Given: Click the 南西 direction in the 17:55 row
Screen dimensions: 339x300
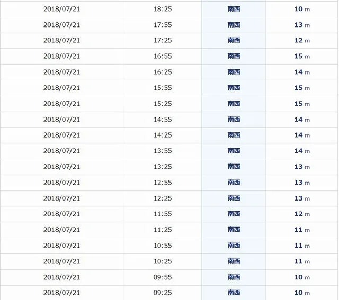Looking at the screenshot, I should point(234,25).
